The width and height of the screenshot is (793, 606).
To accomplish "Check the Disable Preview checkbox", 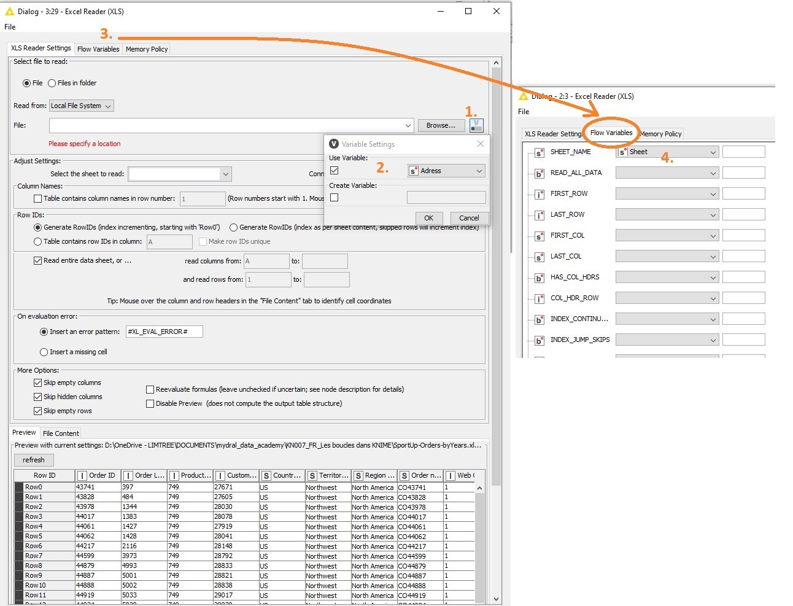I will [150, 403].
